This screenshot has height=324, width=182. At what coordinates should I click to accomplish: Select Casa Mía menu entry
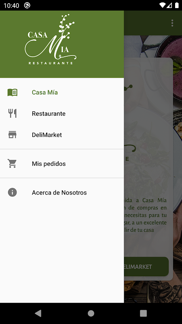pos(62,92)
